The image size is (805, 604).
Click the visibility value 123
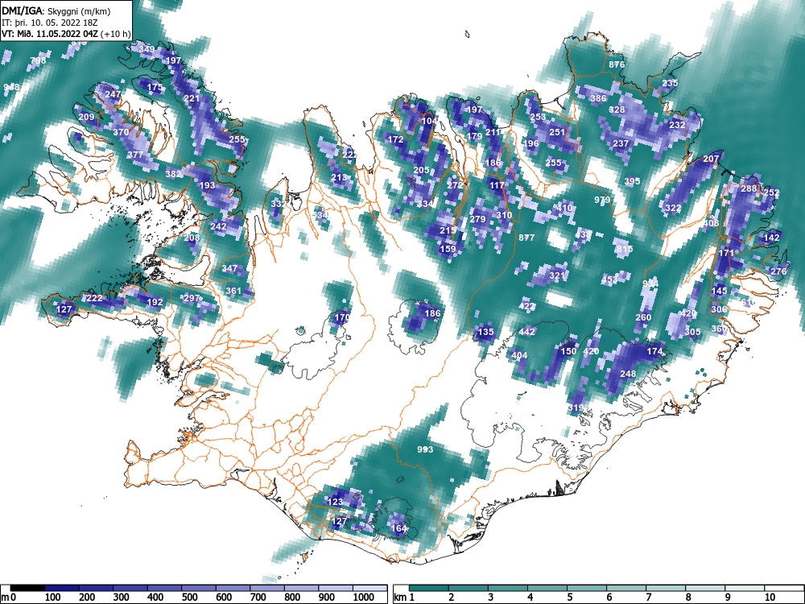click(x=335, y=502)
